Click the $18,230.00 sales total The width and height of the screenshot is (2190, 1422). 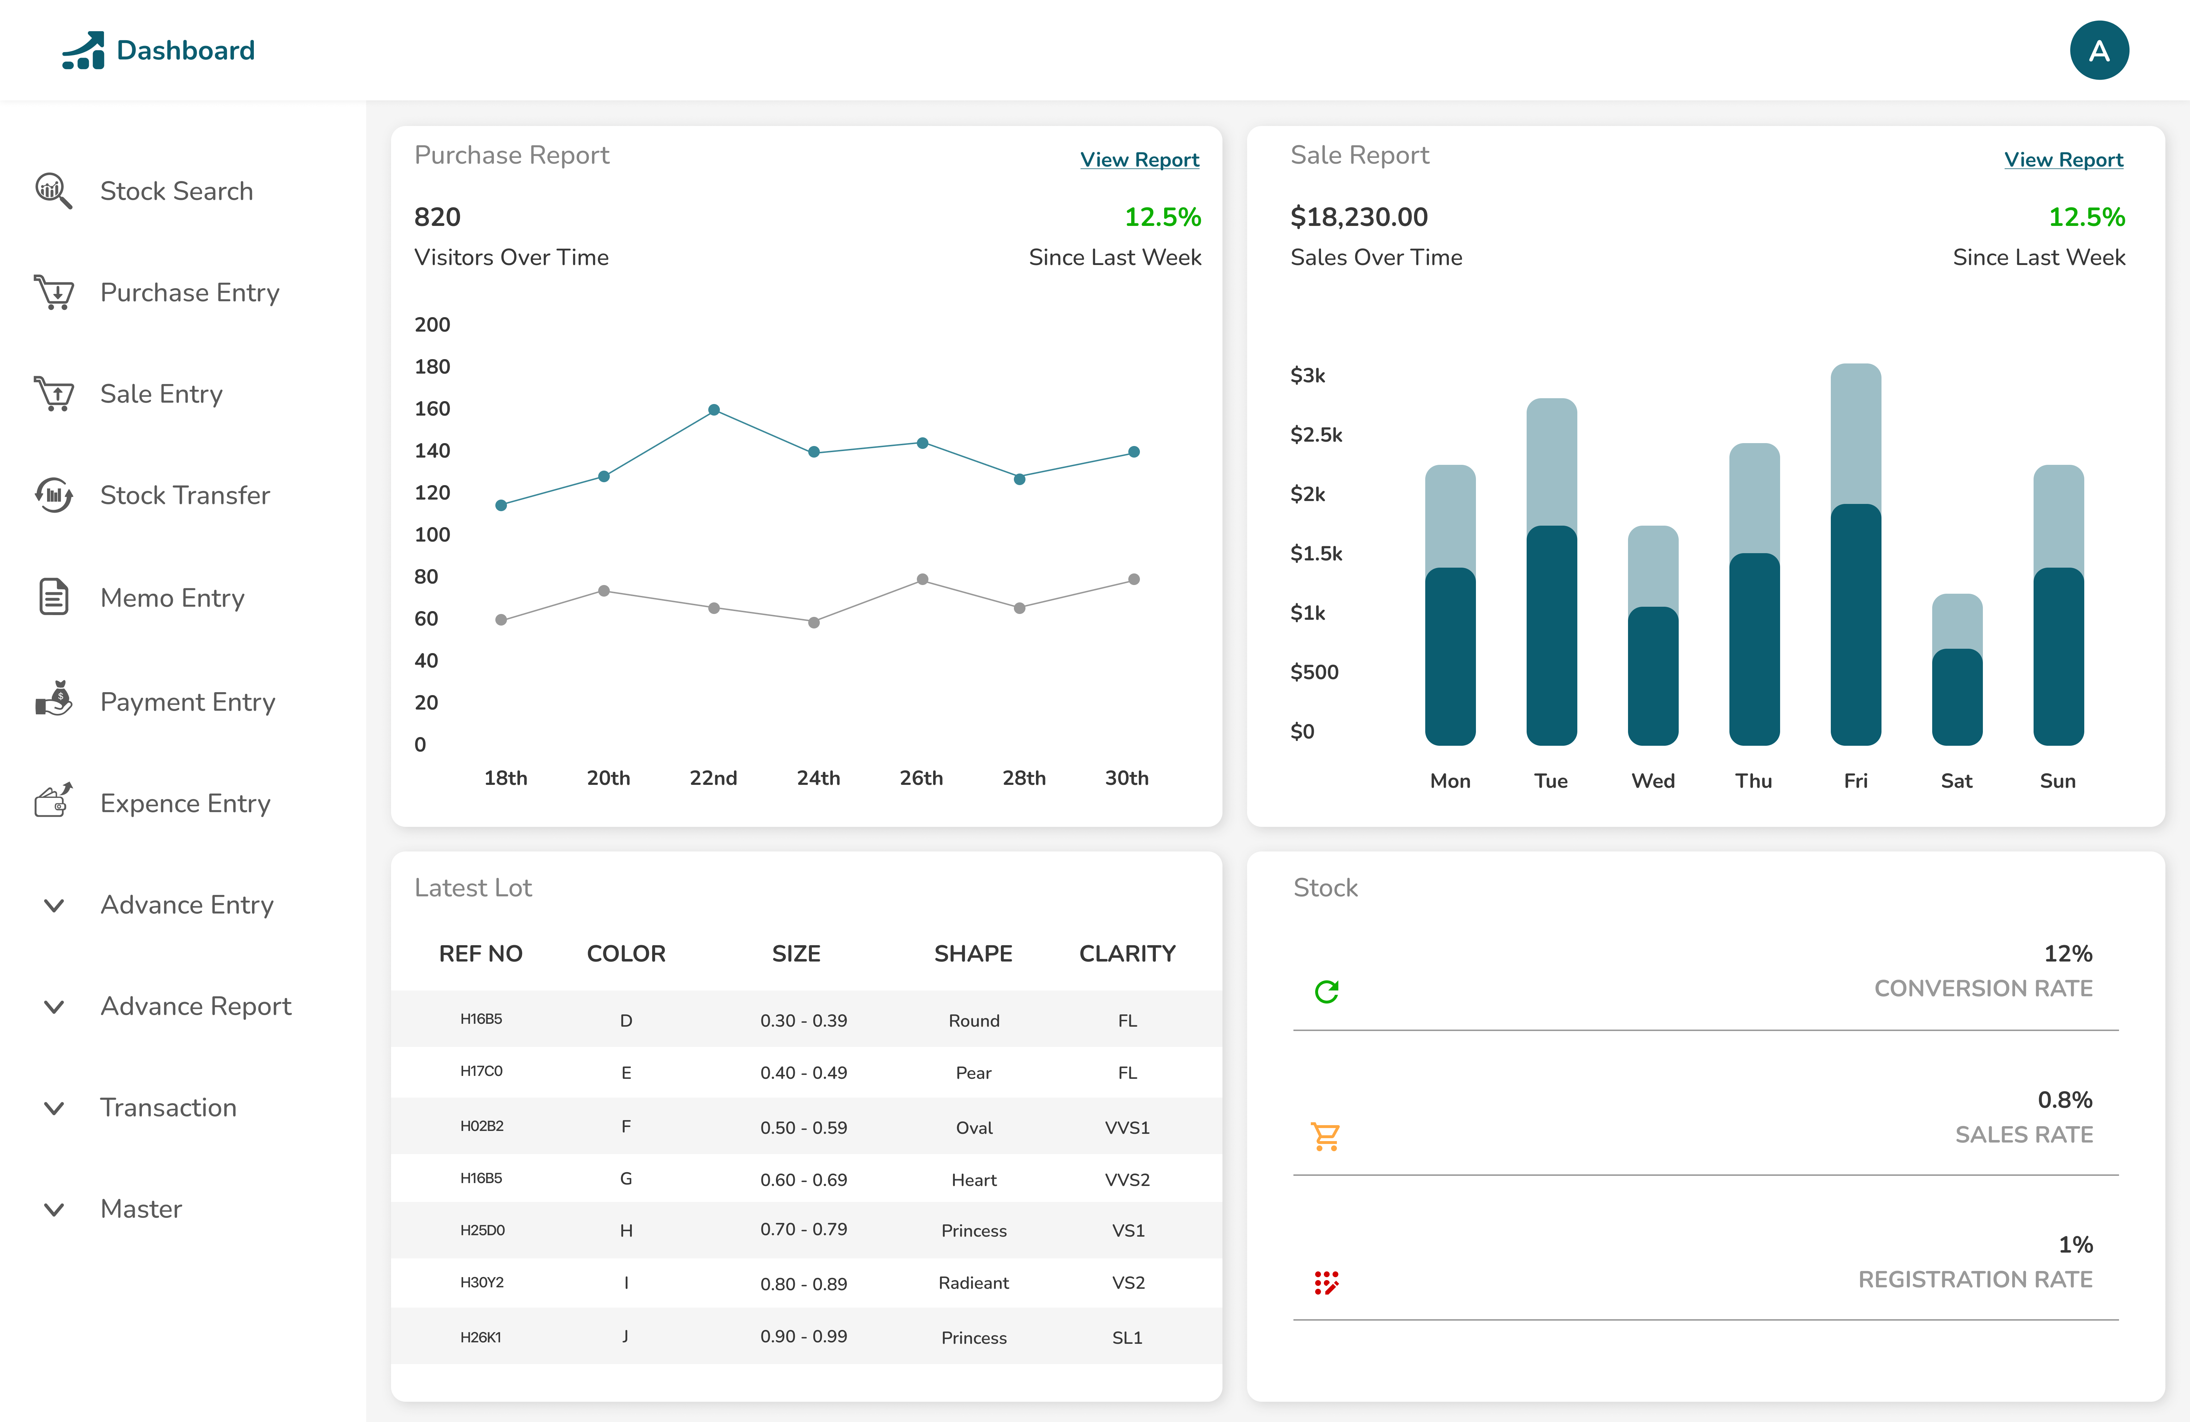(x=1358, y=217)
